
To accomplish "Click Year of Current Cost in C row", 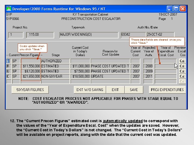I will (135, 77).
